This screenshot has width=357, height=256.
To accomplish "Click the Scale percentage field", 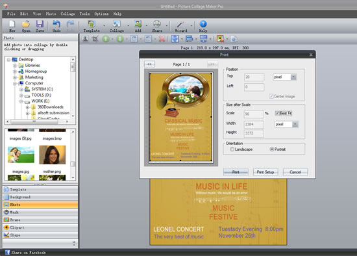I will click(254, 114).
